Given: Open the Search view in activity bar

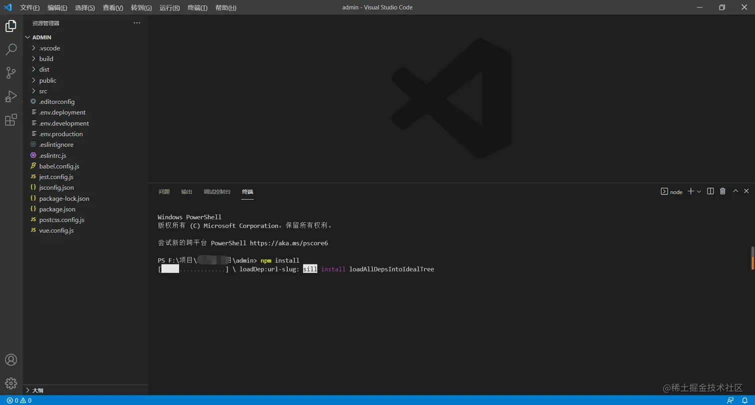Looking at the screenshot, I should pos(10,49).
